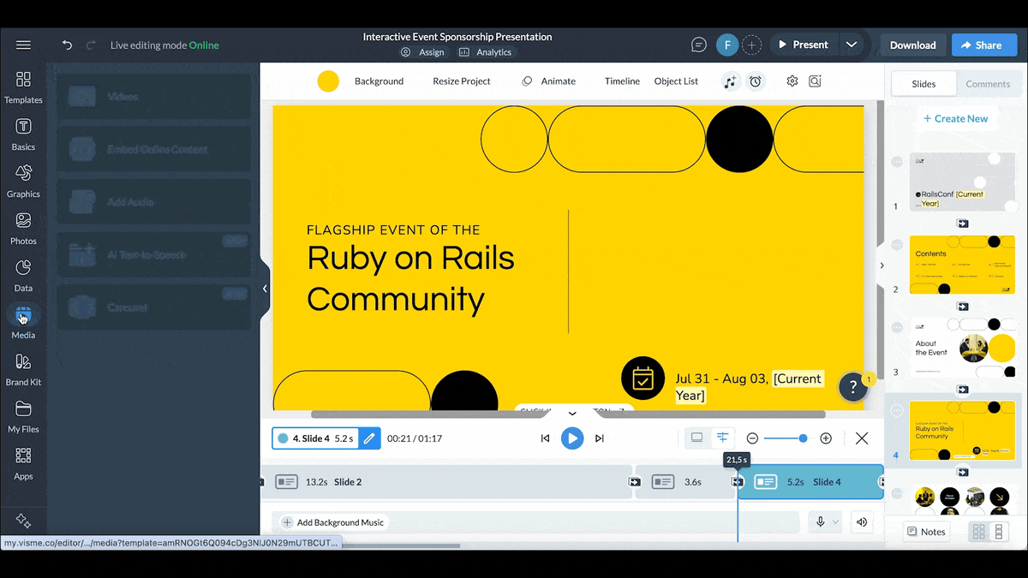Screen dimensions: 1028x578
Task: Zoom in the timeline with plus
Action: [x=826, y=438]
